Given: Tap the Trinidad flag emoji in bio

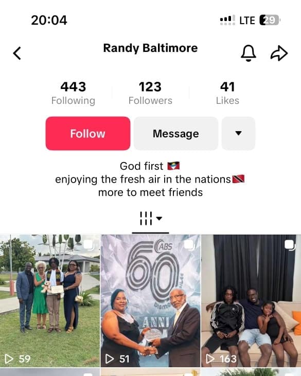Looking at the screenshot, I should point(238,179).
